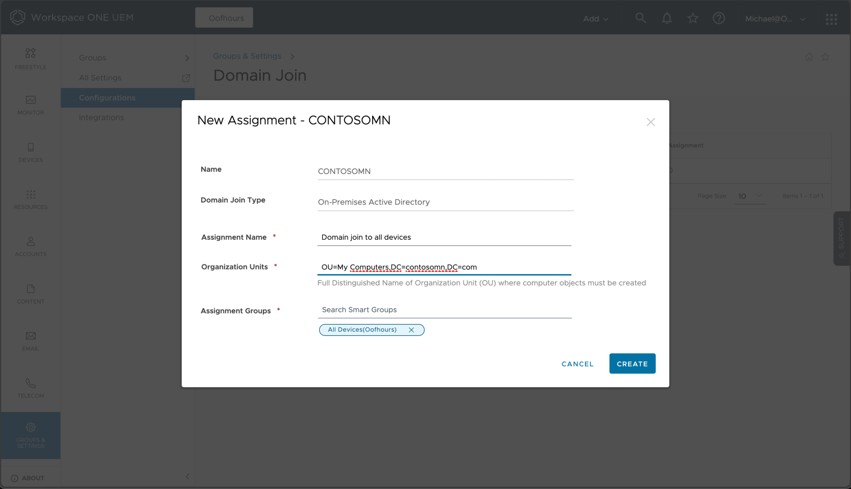Open the notifications bell
Screen dimensions: 851x489
pyautogui.click(x=666, y=18)
